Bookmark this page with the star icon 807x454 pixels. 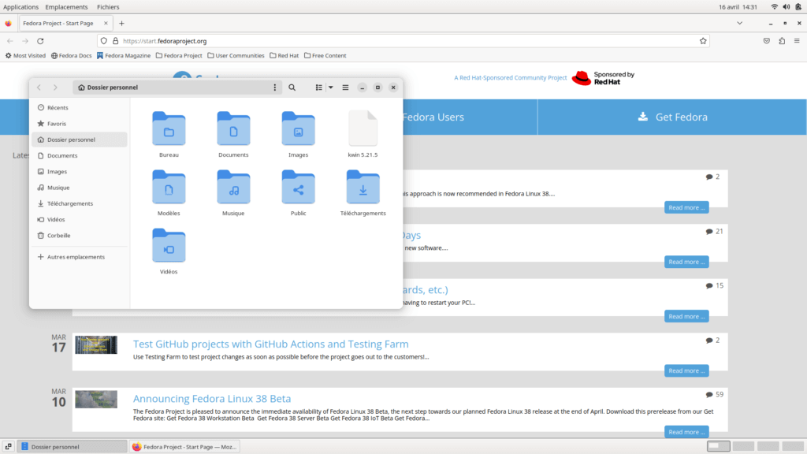[x=703, y=41]
